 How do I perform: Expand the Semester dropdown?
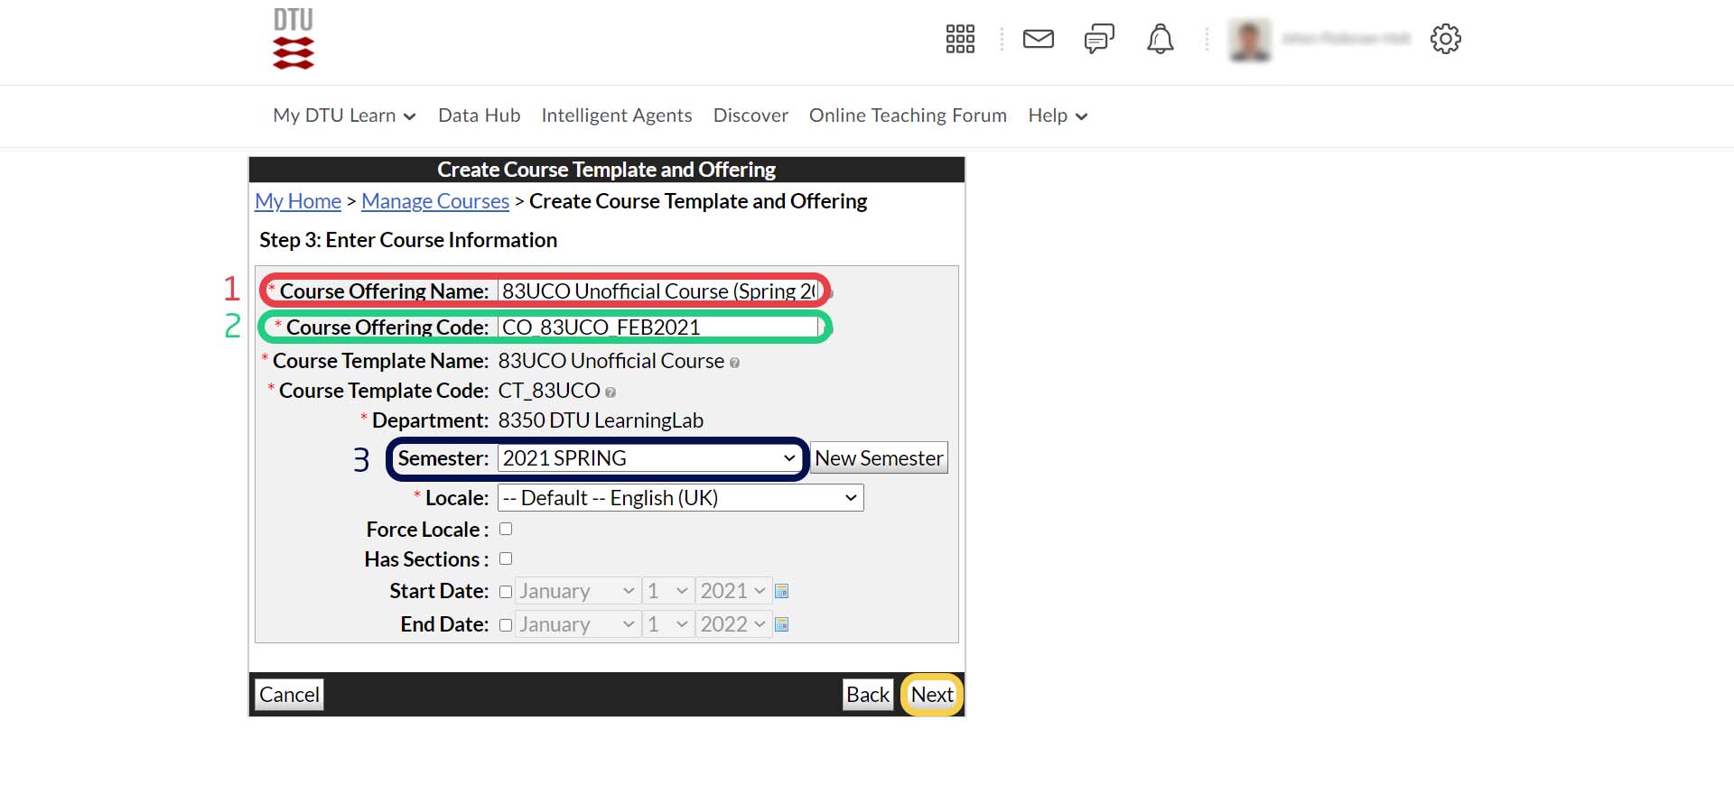pos(648,458)
